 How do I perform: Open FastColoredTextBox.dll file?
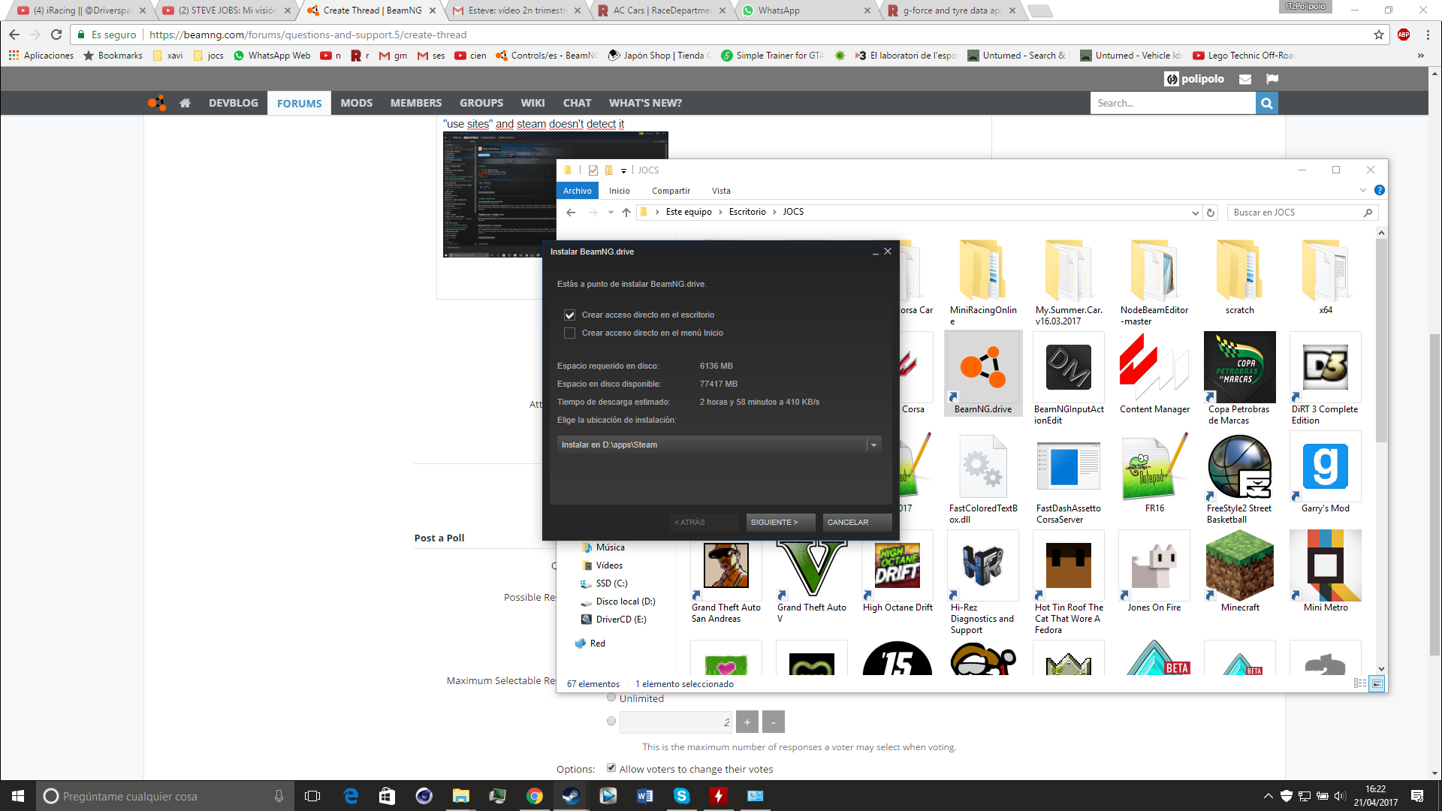tap(982, 478)
